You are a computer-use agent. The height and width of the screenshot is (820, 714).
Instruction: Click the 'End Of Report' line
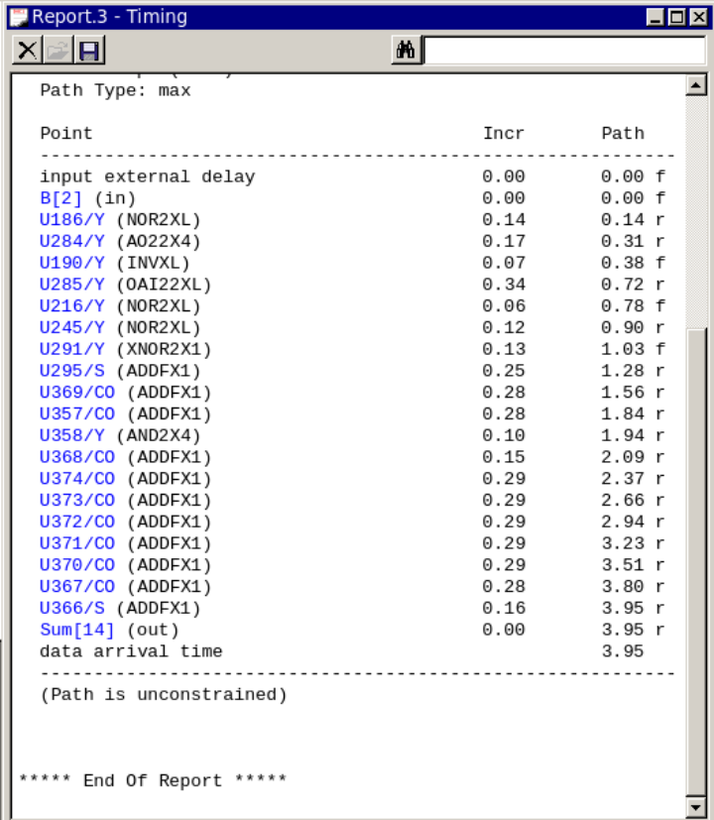click(x=154, y=780)
